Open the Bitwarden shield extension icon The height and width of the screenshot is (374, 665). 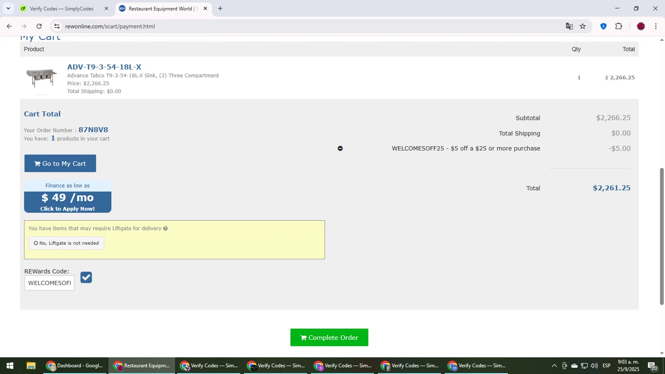603,26
